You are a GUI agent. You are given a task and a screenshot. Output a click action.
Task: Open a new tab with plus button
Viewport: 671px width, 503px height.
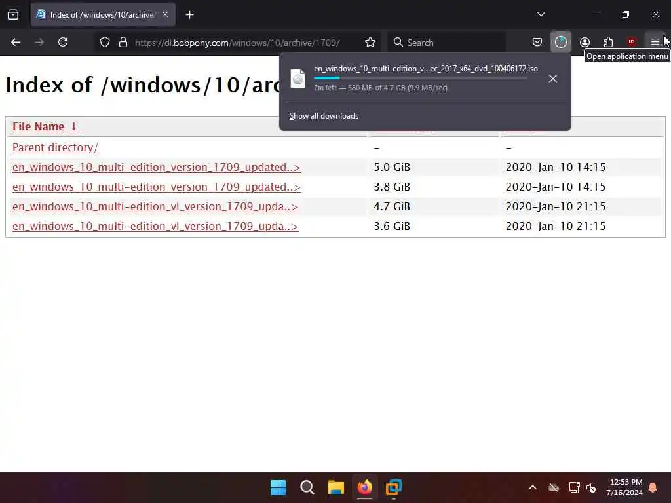click(x=189, y=15)
